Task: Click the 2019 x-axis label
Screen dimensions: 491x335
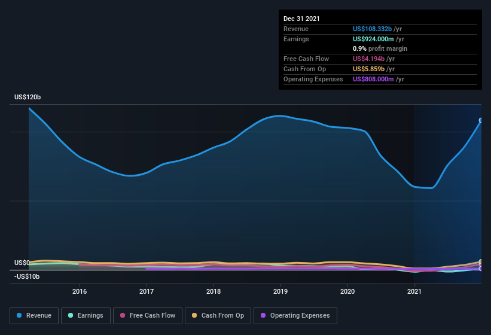Action: [x=280, y=291]
